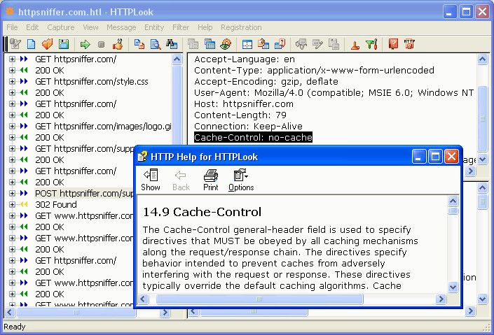Open the Edit menu
This screenshot has width=494, height=335.
pos(32,27)
